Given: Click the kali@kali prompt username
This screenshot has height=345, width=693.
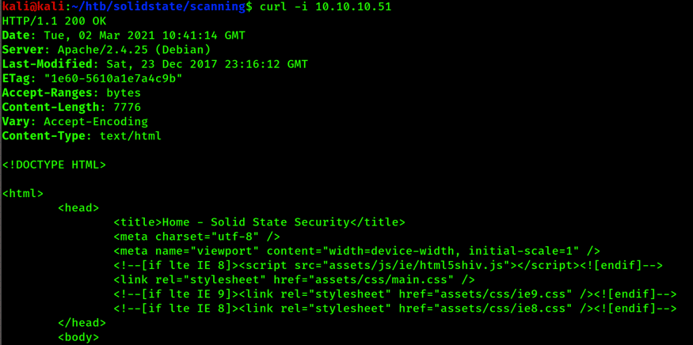Looking at the screenshot, I should tap(26, 6).
